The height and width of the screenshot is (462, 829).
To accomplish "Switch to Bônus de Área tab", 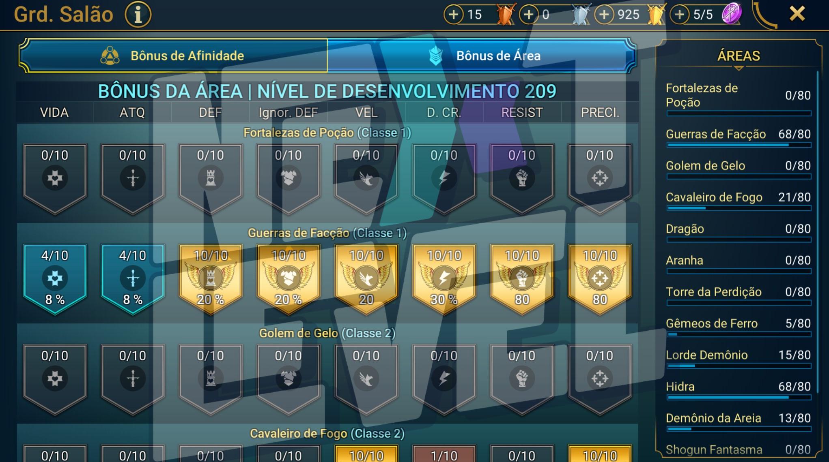I will pos(482,56).
